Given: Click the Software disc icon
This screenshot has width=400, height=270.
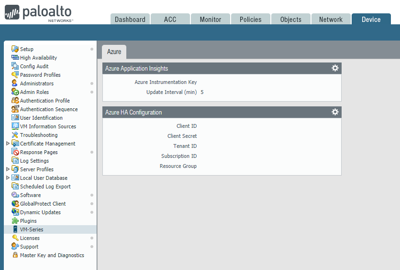Looking at the screenshot, I should 15,195.
